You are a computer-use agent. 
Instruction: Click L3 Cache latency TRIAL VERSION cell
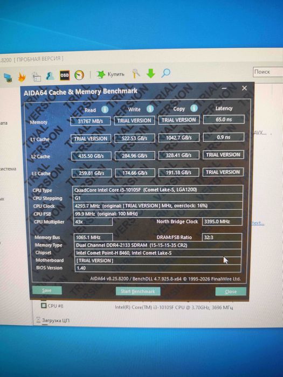pyautogui.click(x=223, y=172)
